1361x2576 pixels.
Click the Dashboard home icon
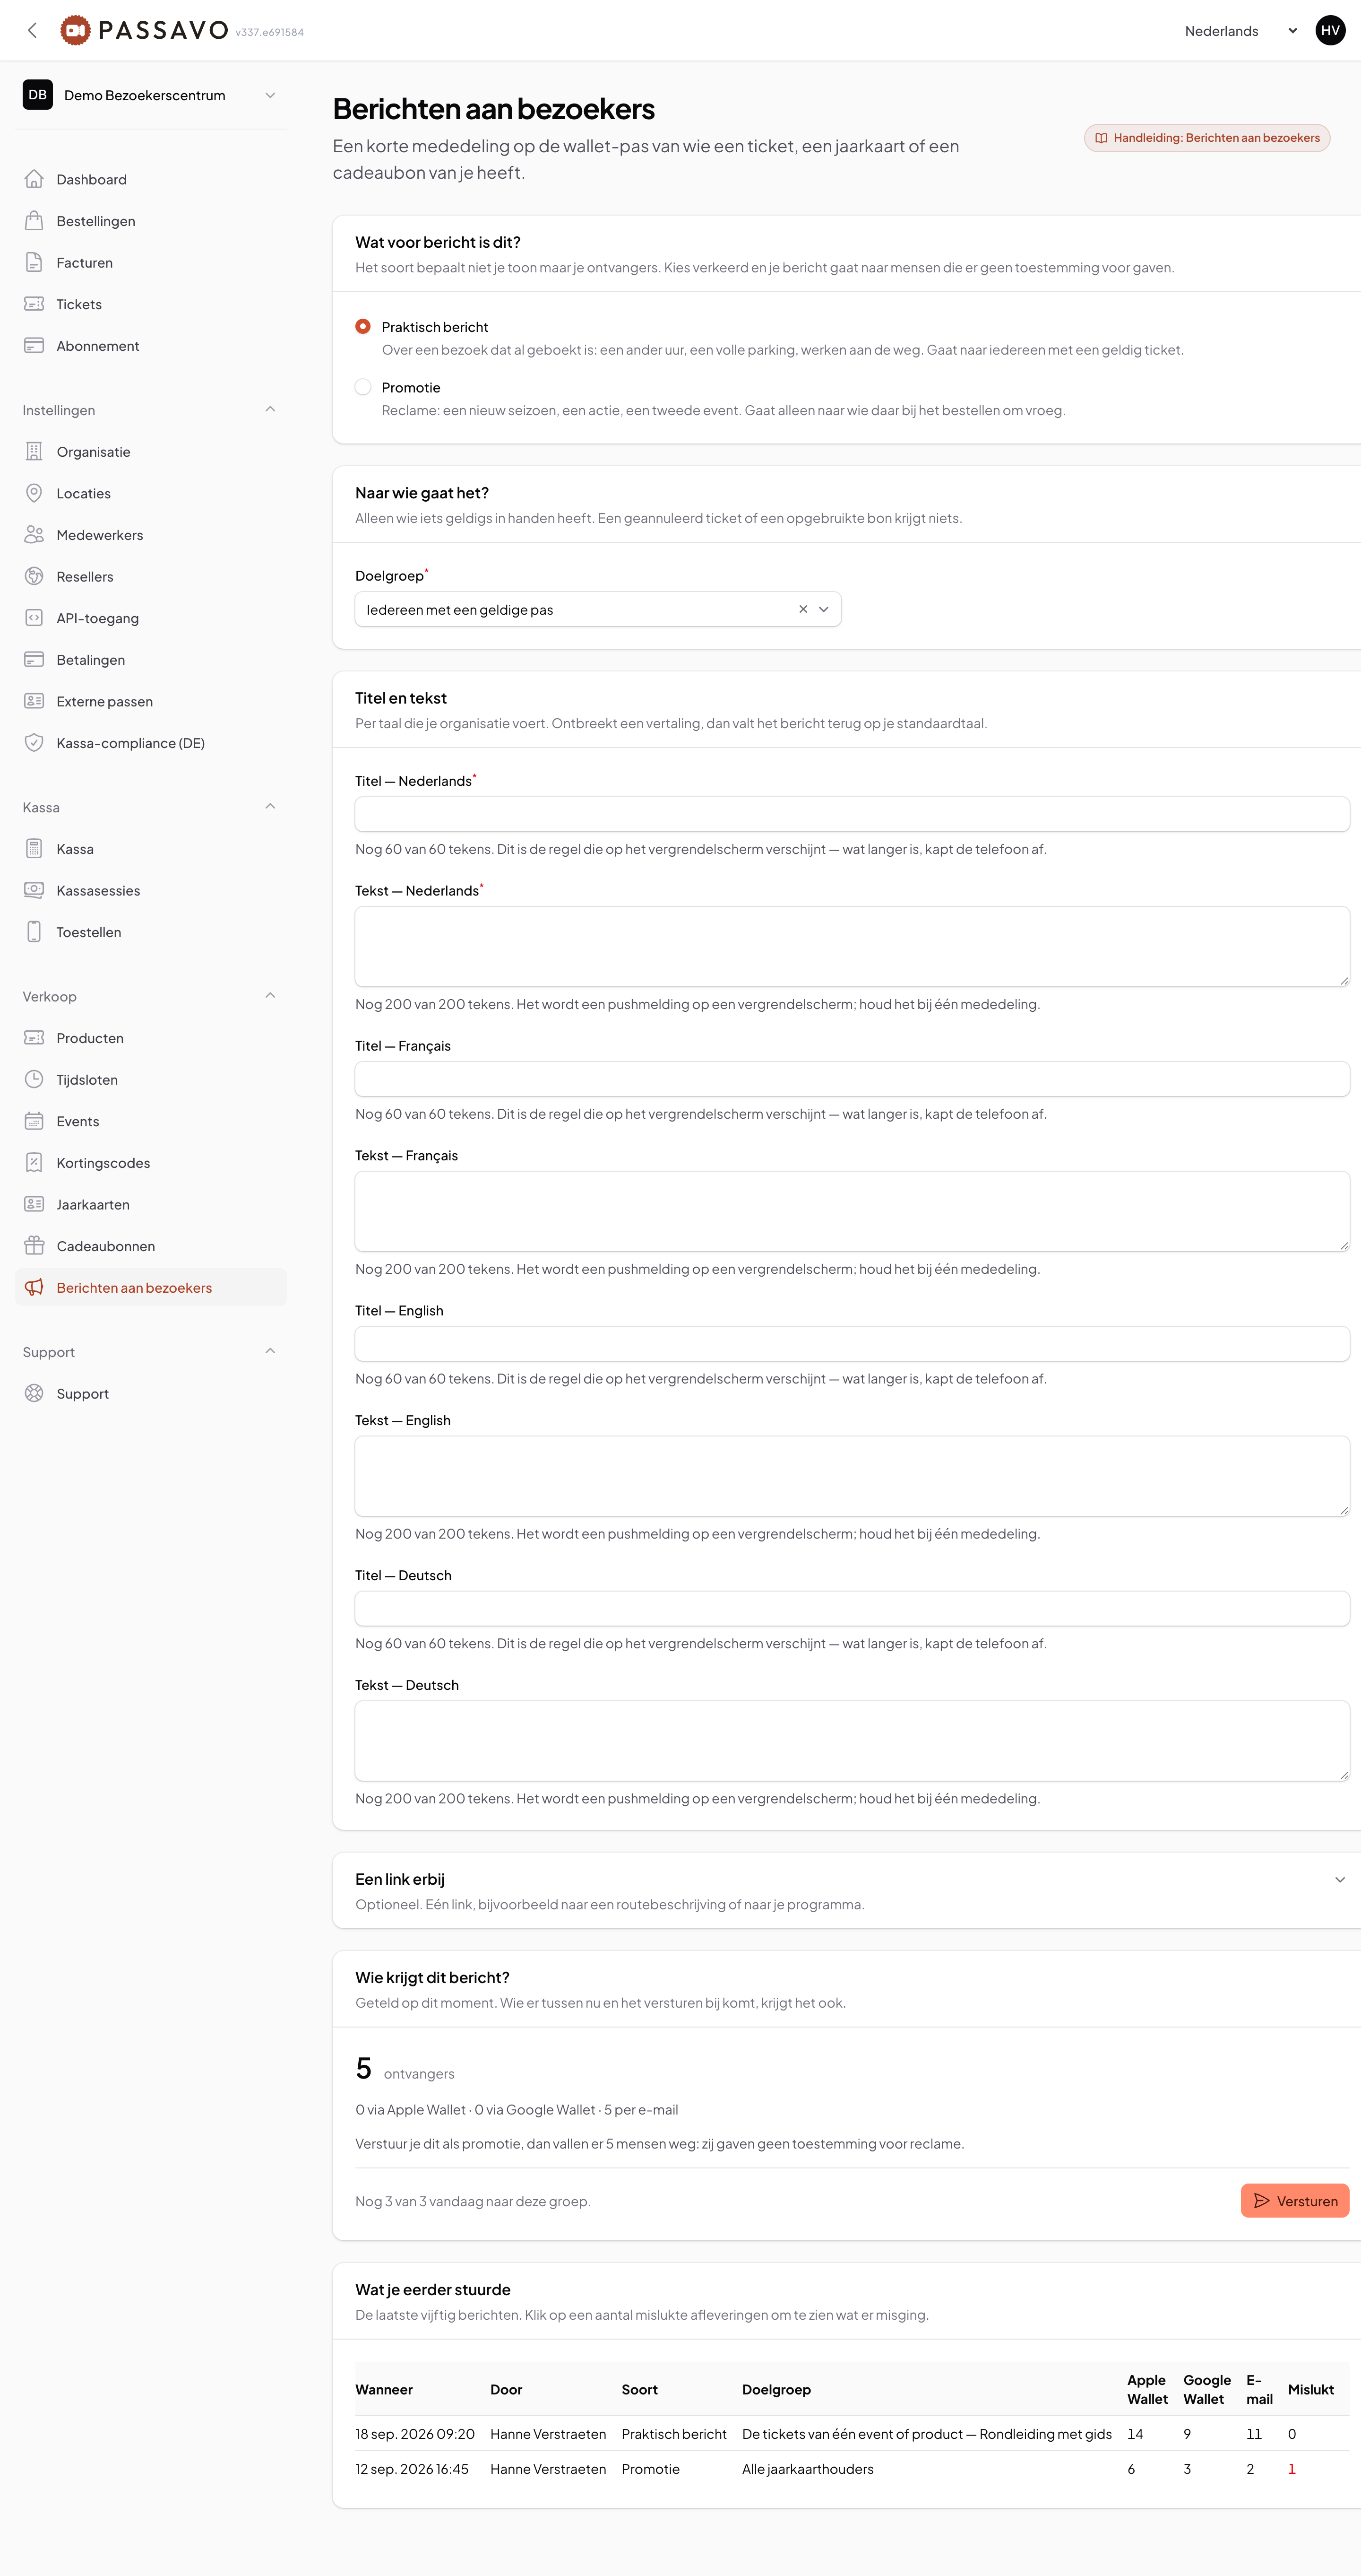pyautogui.click(x=34, y=180)
